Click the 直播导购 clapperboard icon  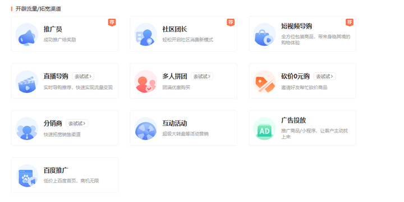[27, 82]
